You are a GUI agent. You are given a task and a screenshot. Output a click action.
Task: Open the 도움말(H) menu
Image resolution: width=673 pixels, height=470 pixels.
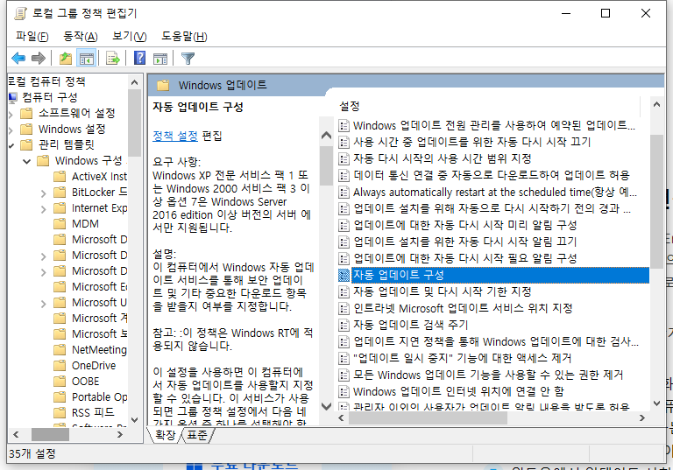coord(184,36)
